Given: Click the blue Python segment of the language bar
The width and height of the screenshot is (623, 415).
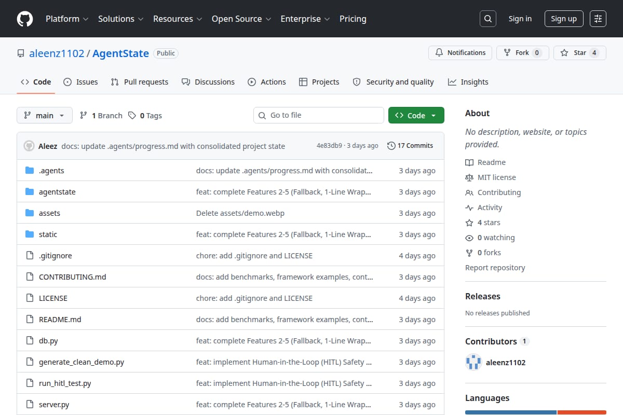Looking at the screenshot, I should pyautogui.click(x=511, y=412).
